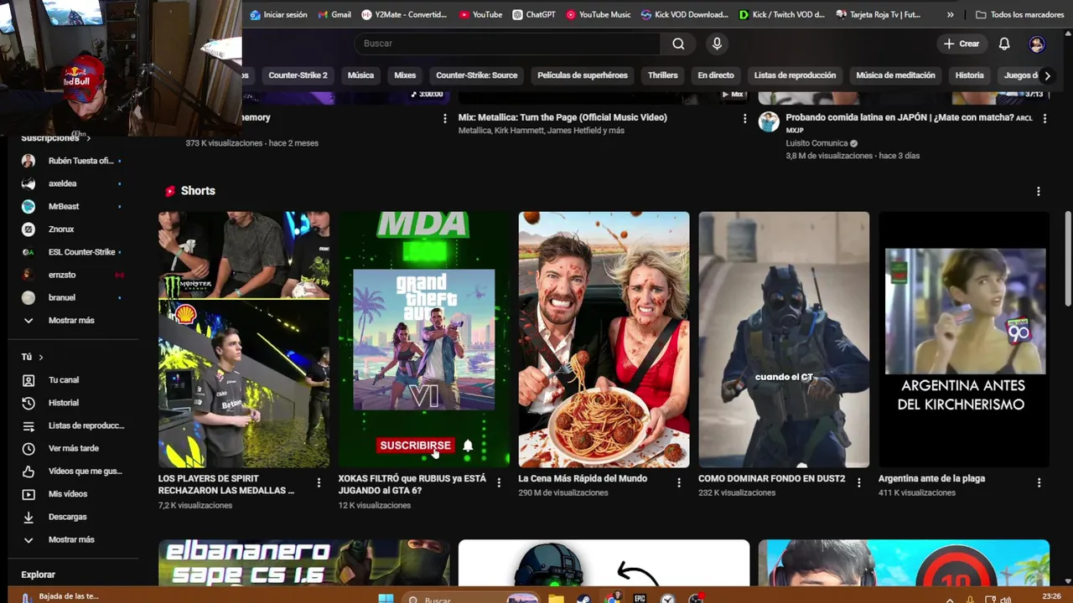Image resolution: width=1073 pixels, height=603 pixels.
Task: Select the Historia chip
Action: click(x=969, y=75)
